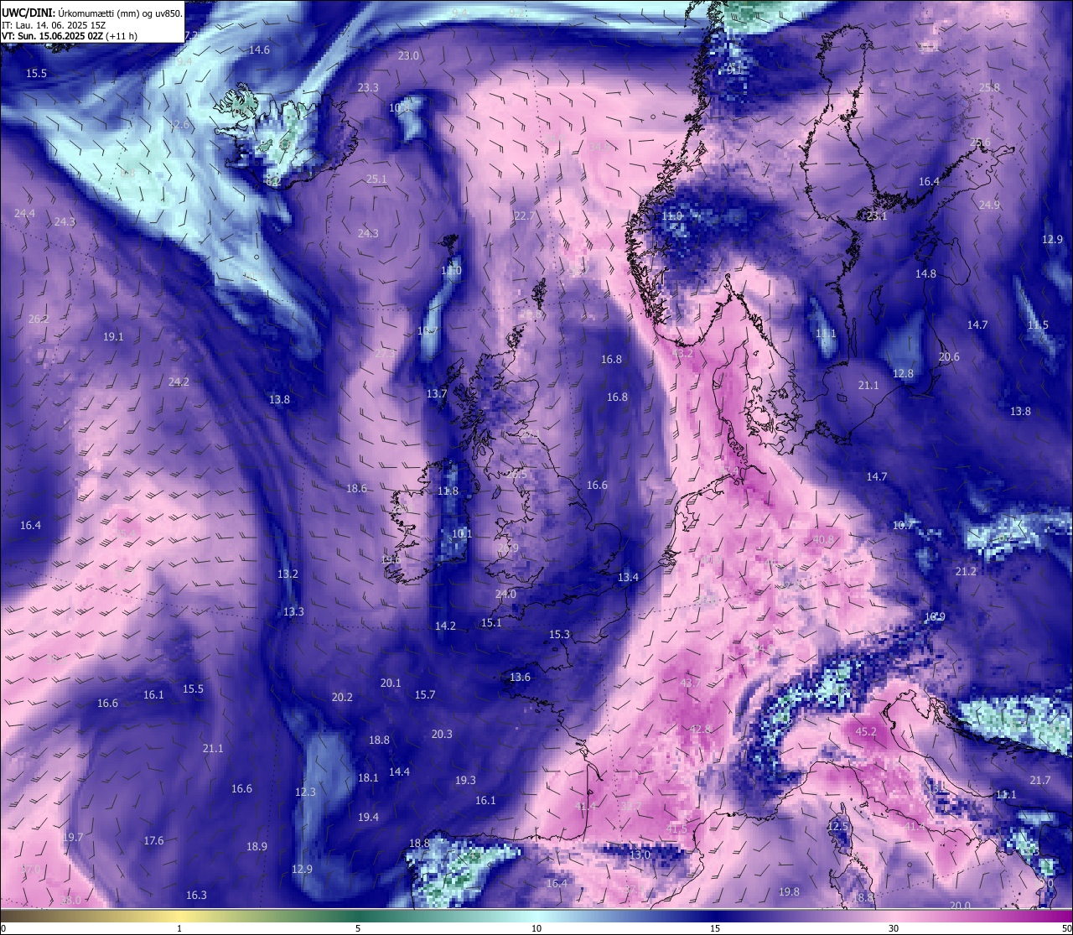The image size is (1073, 935).
Task: Click the 24.9 map value
Action: tap(989, 205)
